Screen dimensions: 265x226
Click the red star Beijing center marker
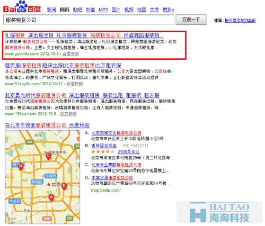point(49,185)
